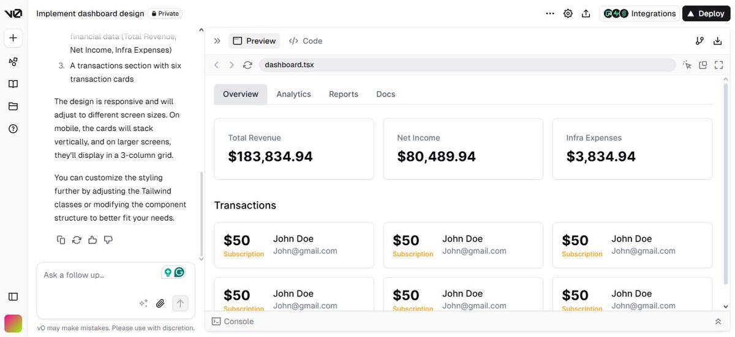Click the green lightbulb suggestion icon
735x337 pixels.
click(168, 273)
